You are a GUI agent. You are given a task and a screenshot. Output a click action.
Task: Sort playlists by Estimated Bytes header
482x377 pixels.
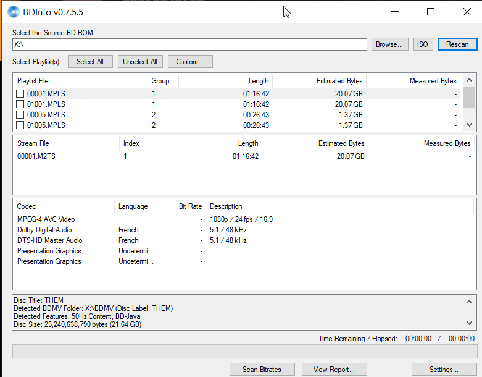(319, 81)
